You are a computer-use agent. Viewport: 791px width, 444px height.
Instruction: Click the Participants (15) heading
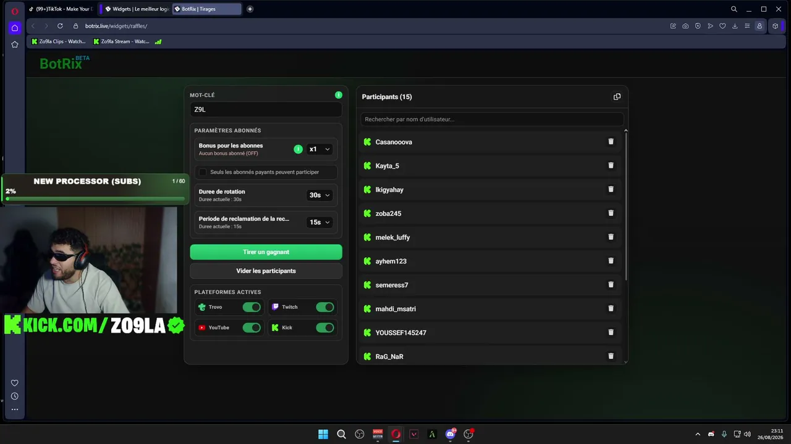click(387, 97)
